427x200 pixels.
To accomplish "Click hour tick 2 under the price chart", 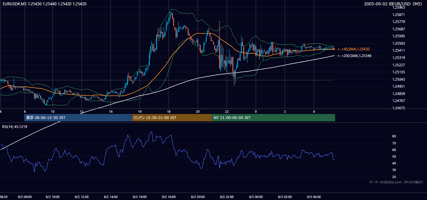I will [x=285, y=111].
